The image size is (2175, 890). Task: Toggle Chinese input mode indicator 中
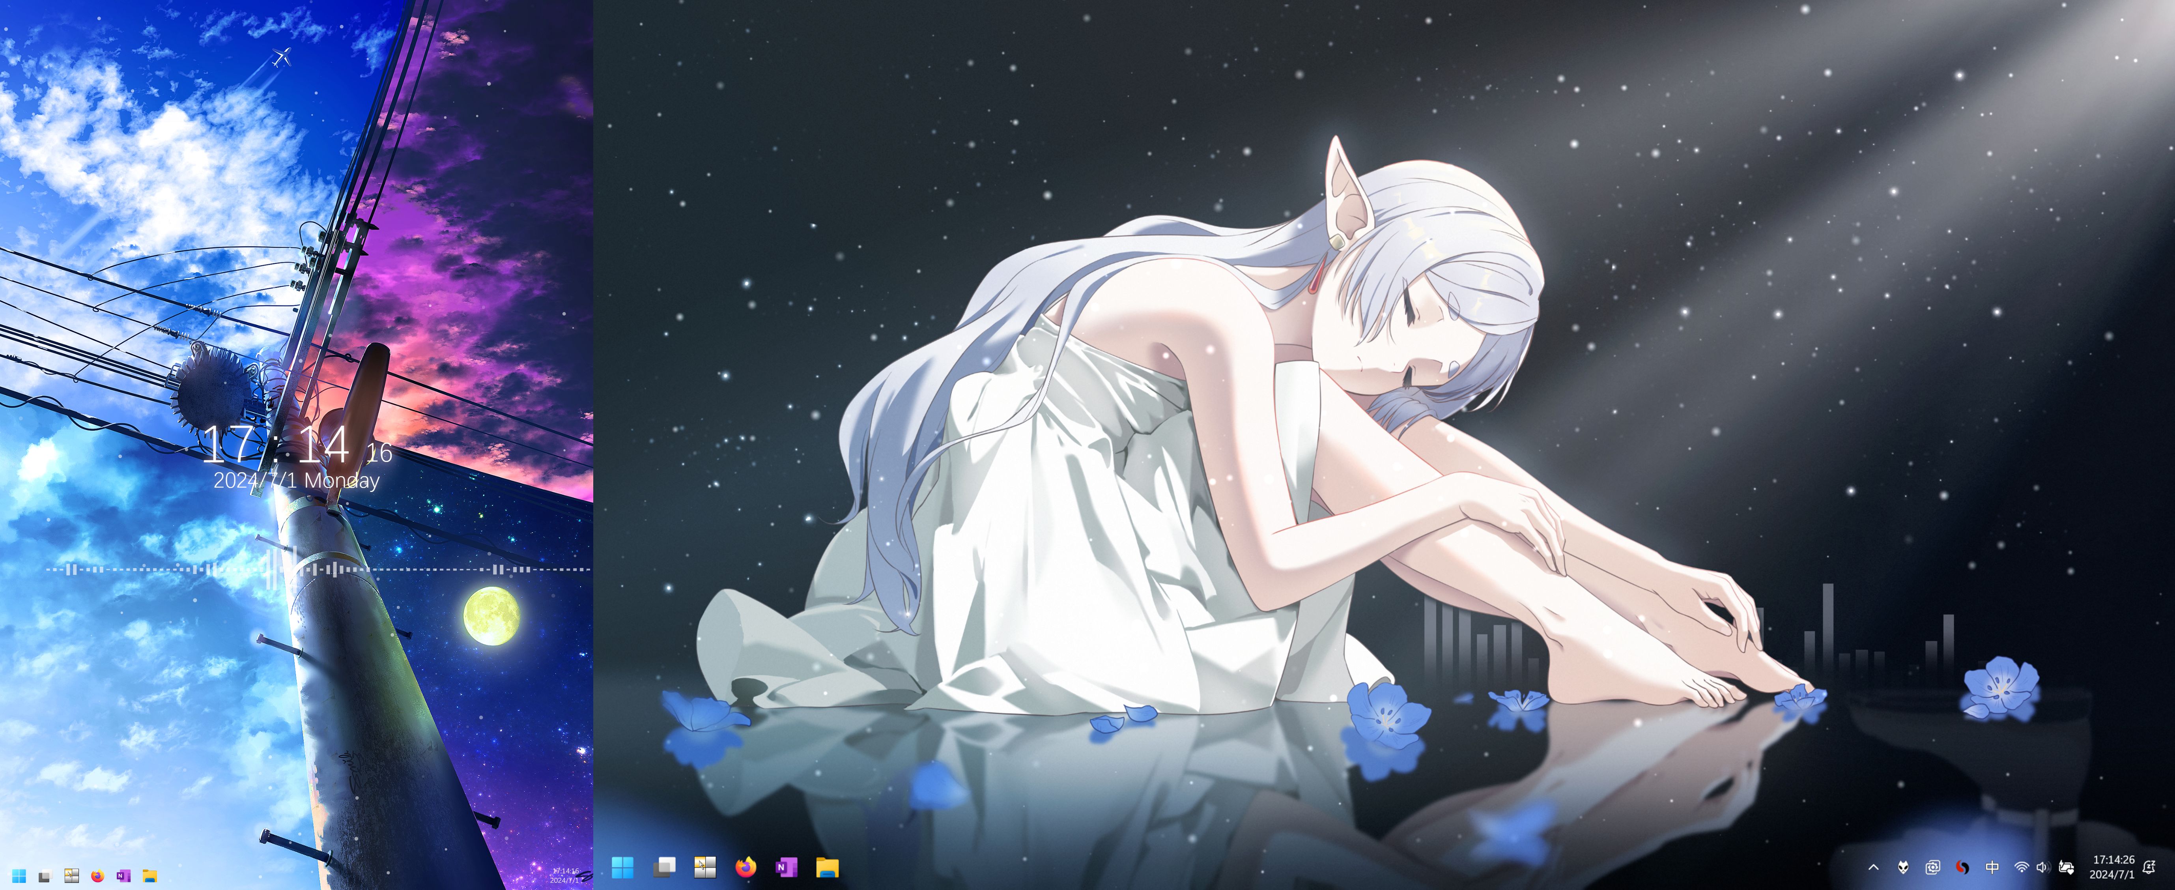click(x=1992, y=867)
